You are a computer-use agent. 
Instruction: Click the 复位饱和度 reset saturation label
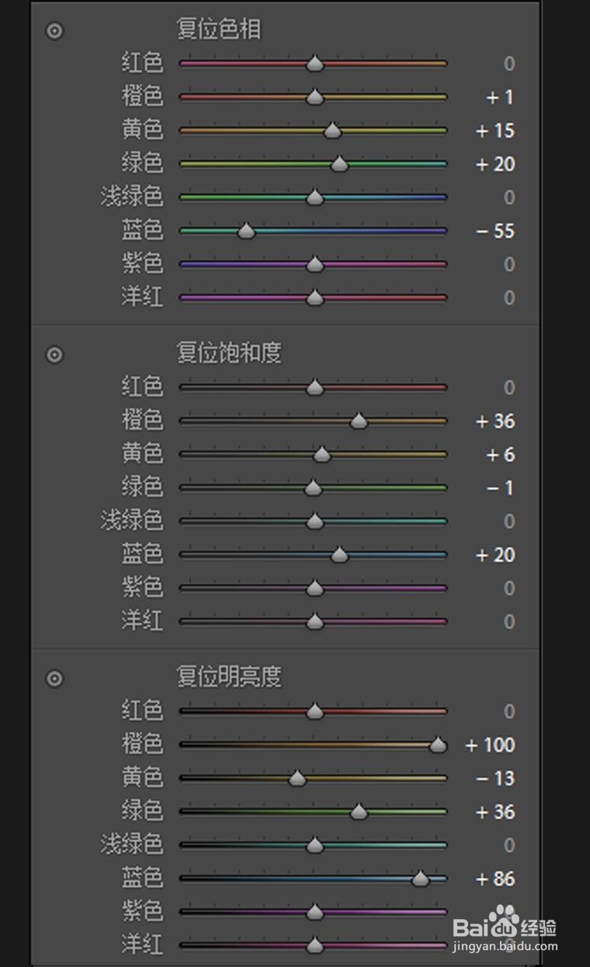(229, 353)
